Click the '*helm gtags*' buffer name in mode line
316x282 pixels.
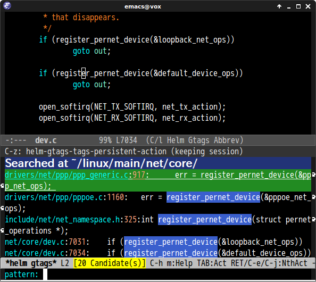[31, 263]
